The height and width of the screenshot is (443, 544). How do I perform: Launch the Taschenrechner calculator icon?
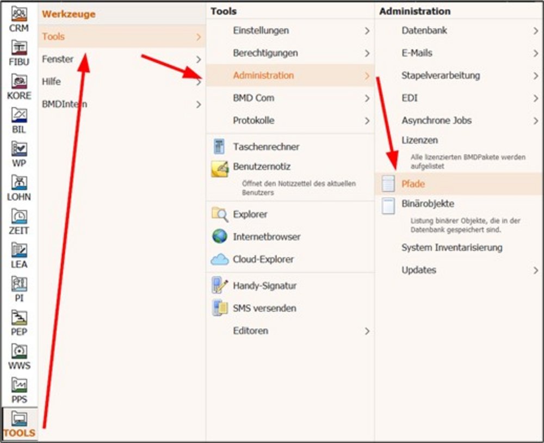tap(219, 146)
